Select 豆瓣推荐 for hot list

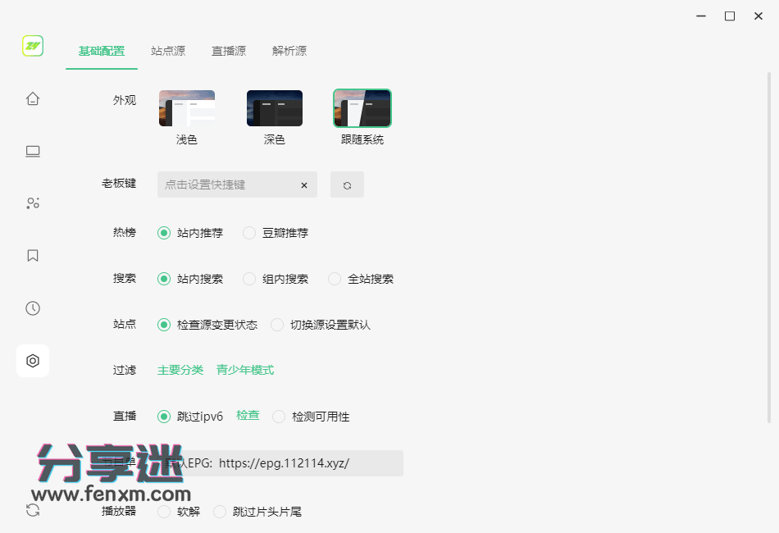point(249,233)
